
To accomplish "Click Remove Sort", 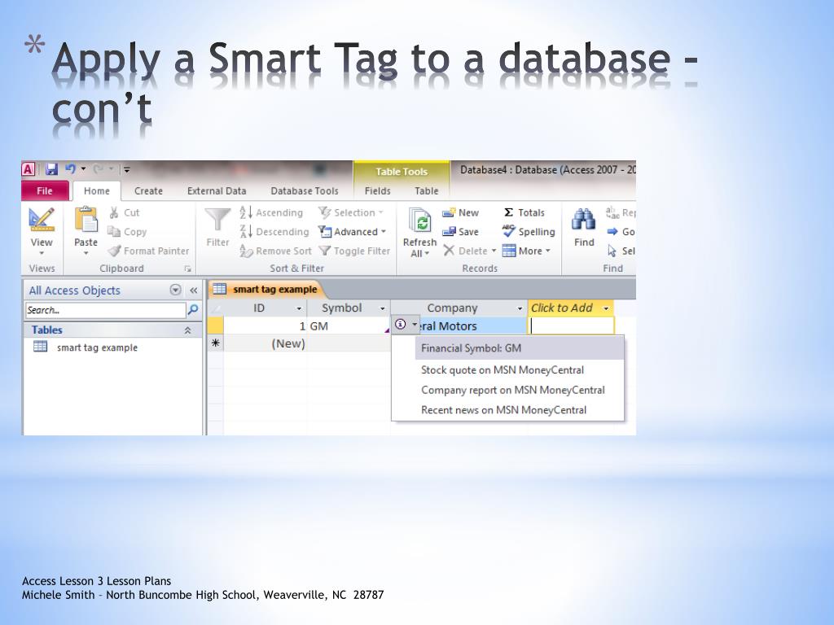I will [x=275, y=251].
